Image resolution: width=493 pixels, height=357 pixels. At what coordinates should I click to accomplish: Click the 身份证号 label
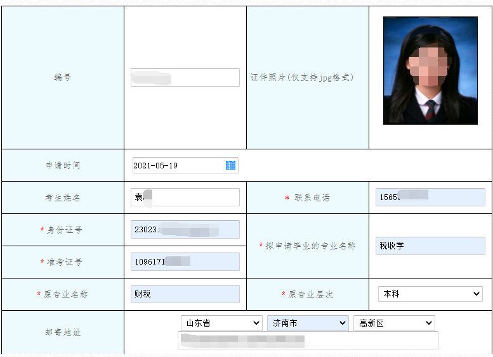coord(65,230)
